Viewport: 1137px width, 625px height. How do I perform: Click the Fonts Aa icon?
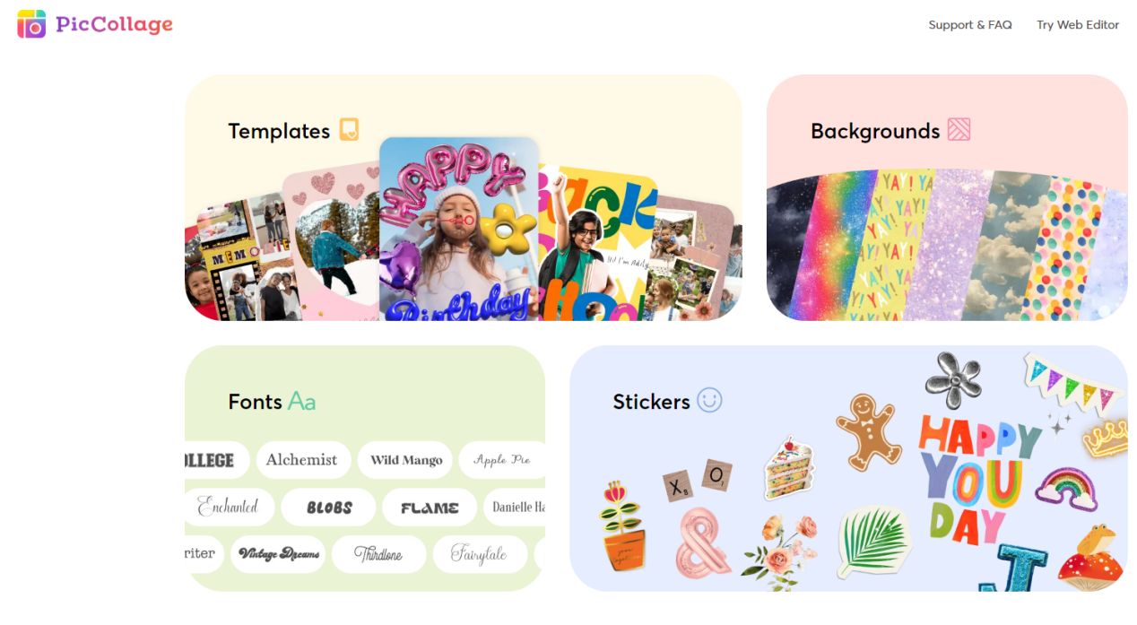(x=301, y=401)
